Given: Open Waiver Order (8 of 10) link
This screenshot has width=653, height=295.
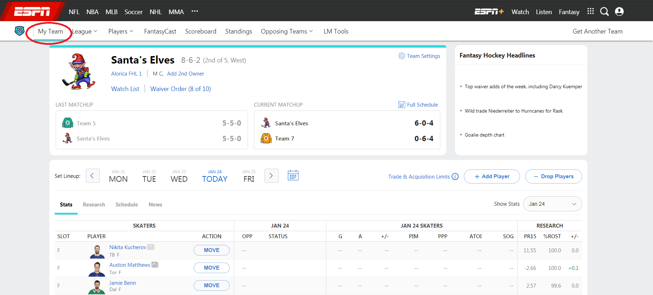Looking at the screenshot, I should click(x=181, y=89).
